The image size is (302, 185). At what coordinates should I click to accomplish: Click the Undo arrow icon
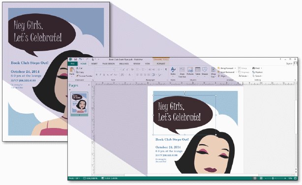(80, 60)
